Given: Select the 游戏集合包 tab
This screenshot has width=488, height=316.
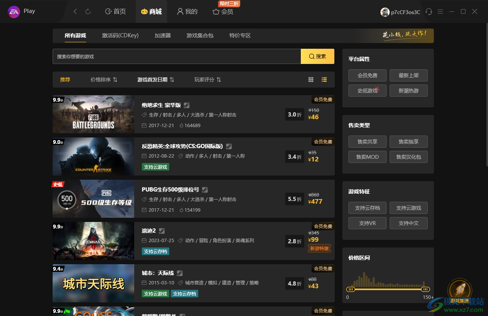Looking at the screenshot, I should pos(200,35).
